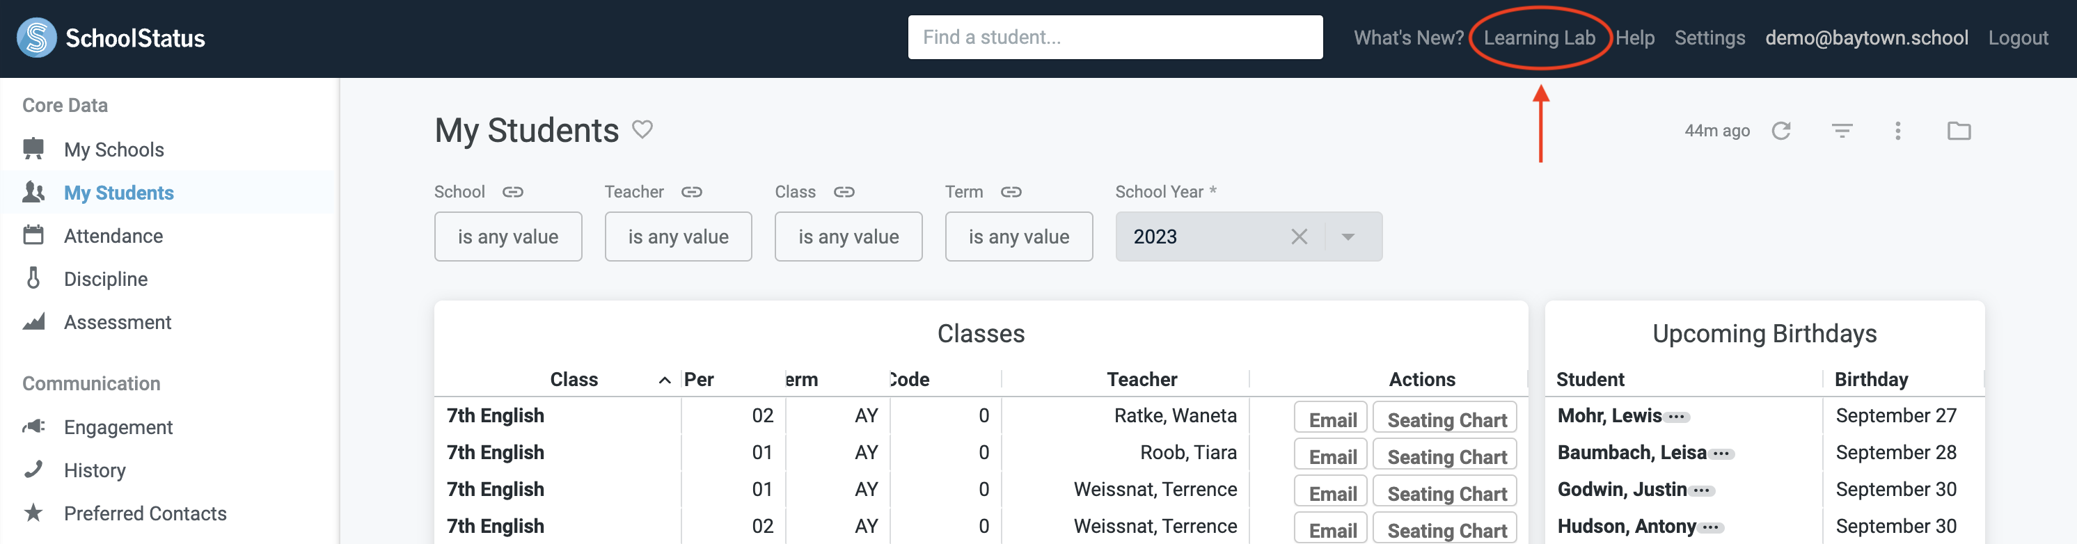
Task: Sort by the Birthday column header
Action: (x=1870, y=380)
